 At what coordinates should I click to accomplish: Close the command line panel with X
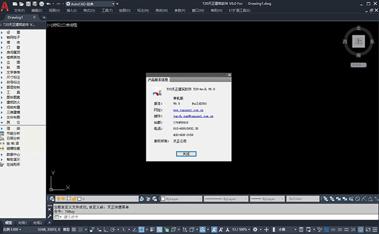tap(49, 209)
